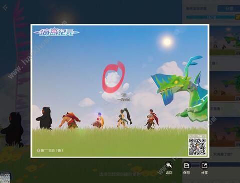Click the ponytail woman character
The image size is (240, 183).
pos(124,118)
